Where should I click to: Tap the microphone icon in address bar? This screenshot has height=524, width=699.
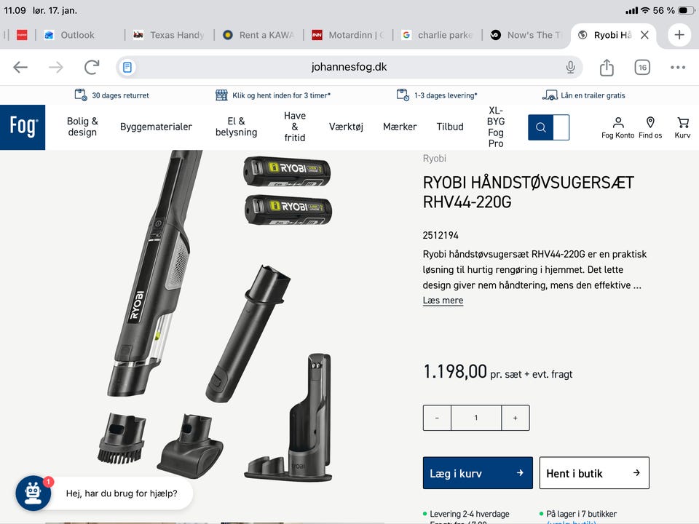[x=570, y=67]
